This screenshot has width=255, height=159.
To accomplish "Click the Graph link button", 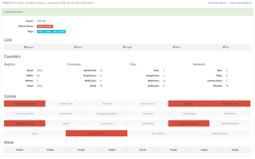I will (127, 47).
